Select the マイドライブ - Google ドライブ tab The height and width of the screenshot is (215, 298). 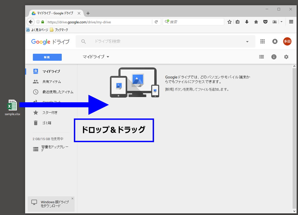55,13
